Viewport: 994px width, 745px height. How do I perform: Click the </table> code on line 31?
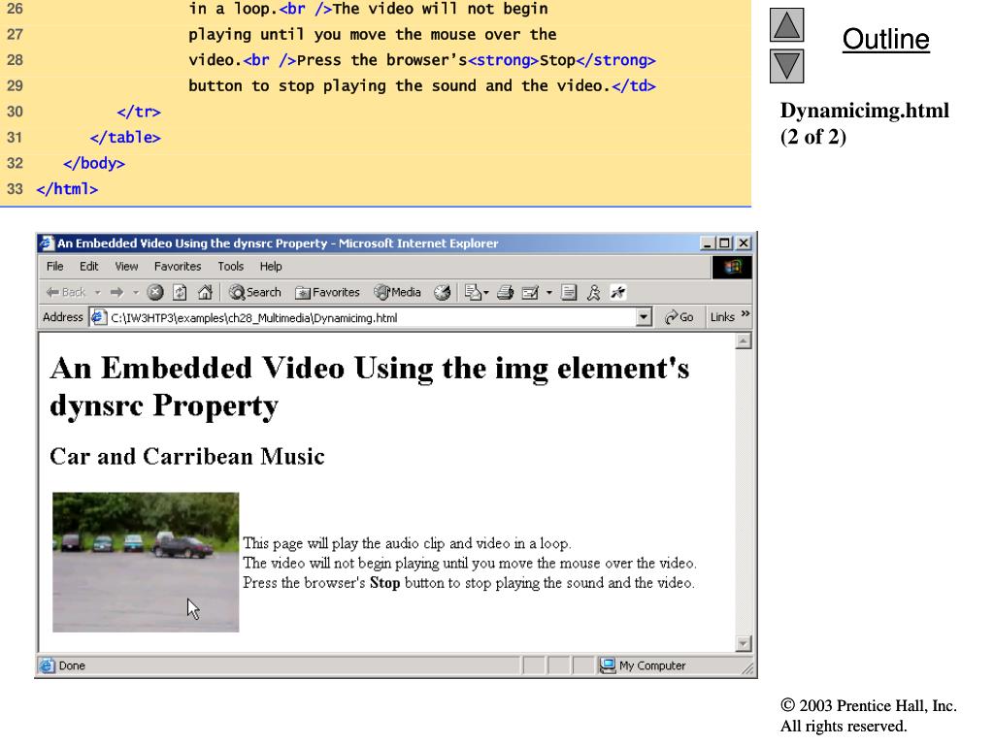(125, 138)
